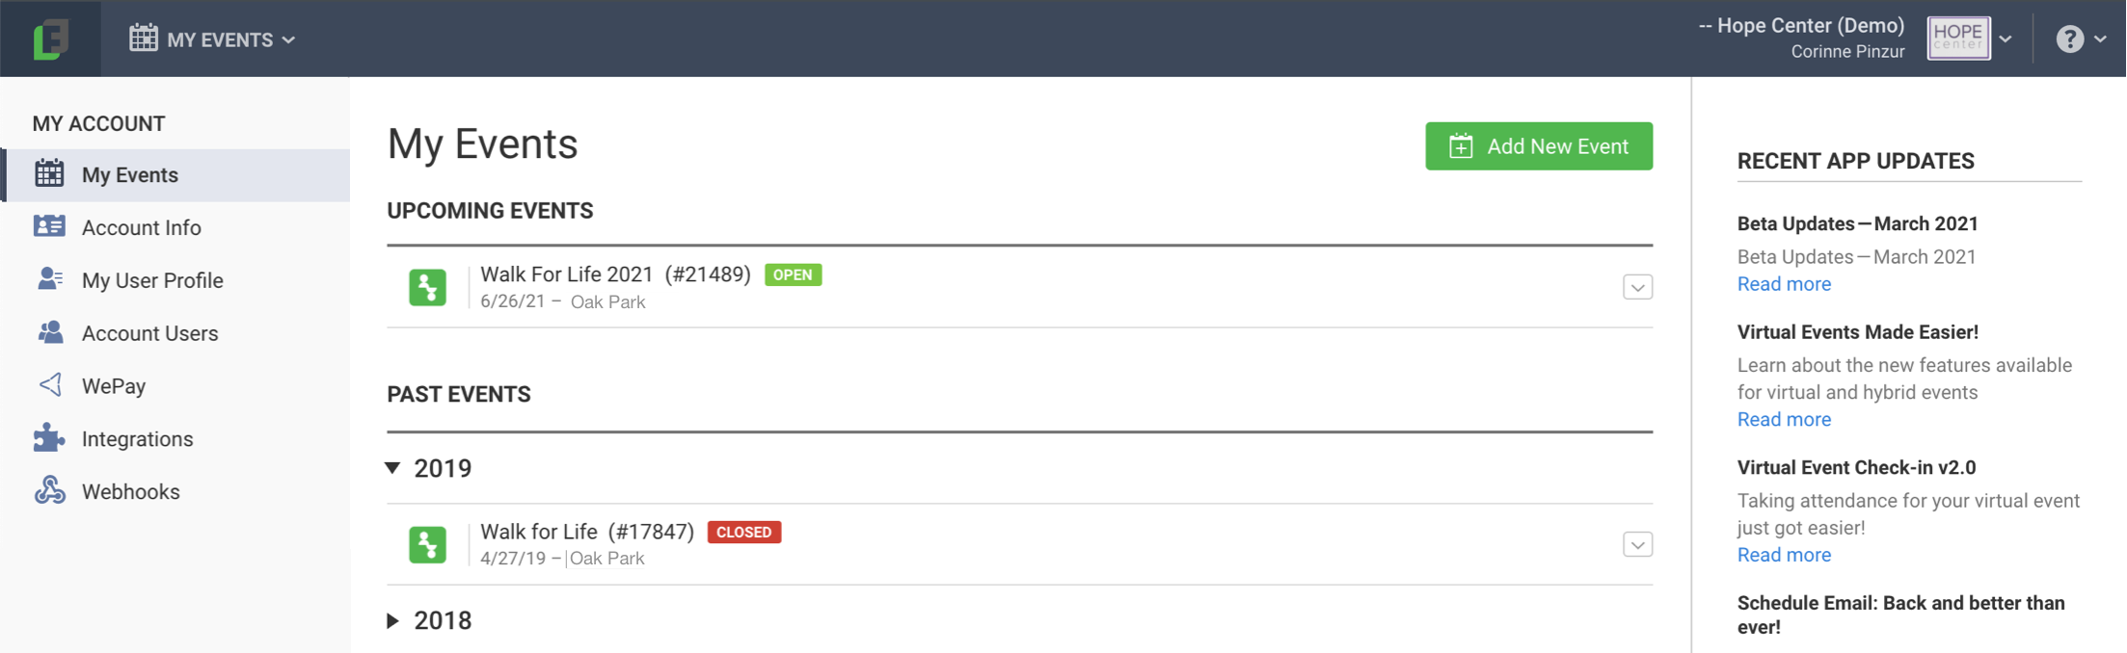Click the Integrations puzzle piece icon

pos(49,438)
